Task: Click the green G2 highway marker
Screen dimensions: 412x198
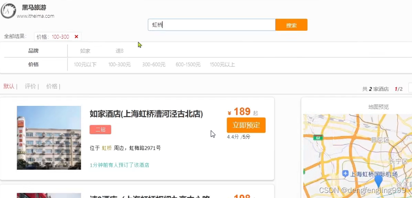Action: coord(318,138)
